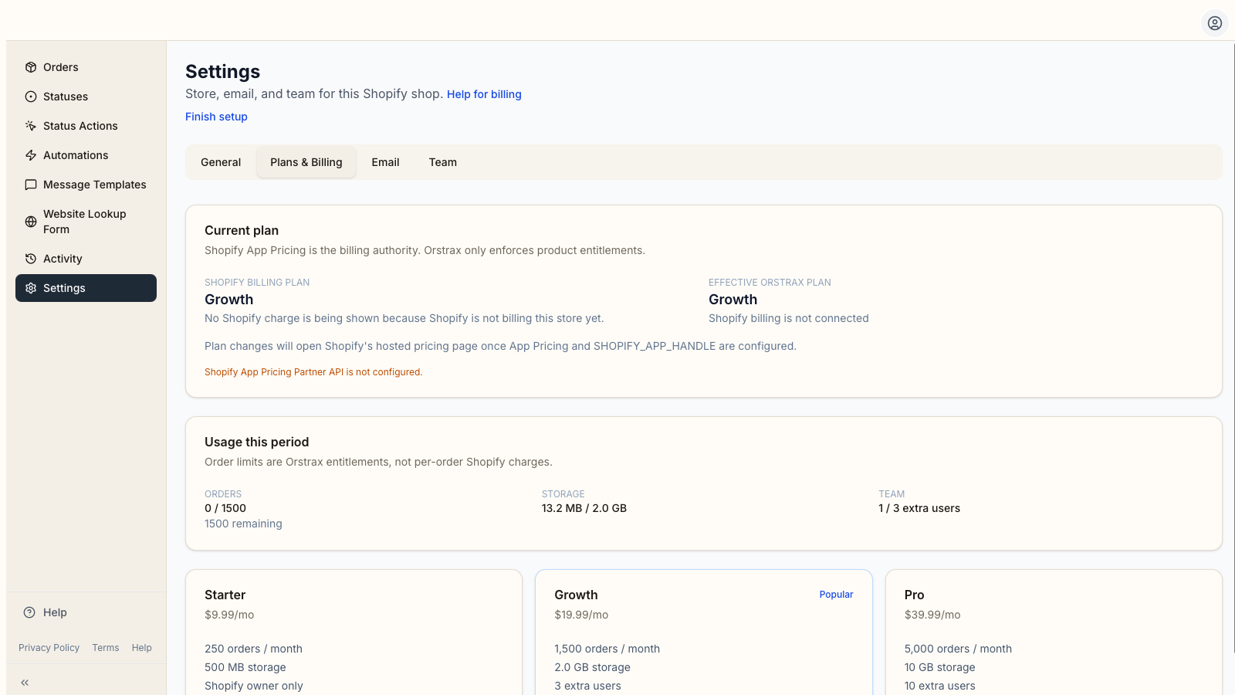This screenshot has width=1235, height=695.
Task: Follow the Help for billing link
Action: (484, 94)
